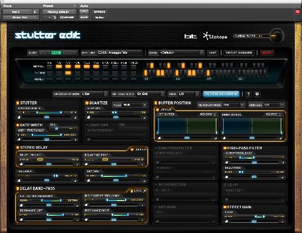Expand the Gesture Length dropdown
The height and width of the screenshot is (233, 302).
coord(95,94)
